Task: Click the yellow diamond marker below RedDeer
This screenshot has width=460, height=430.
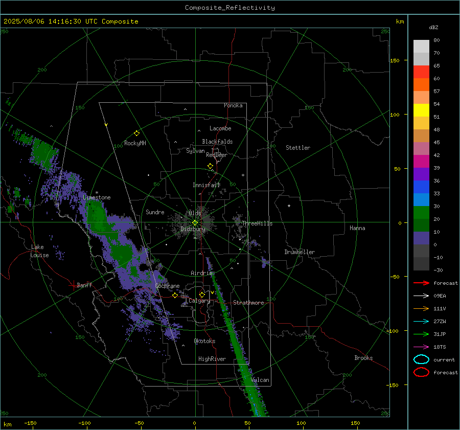Action: [210, 166]
